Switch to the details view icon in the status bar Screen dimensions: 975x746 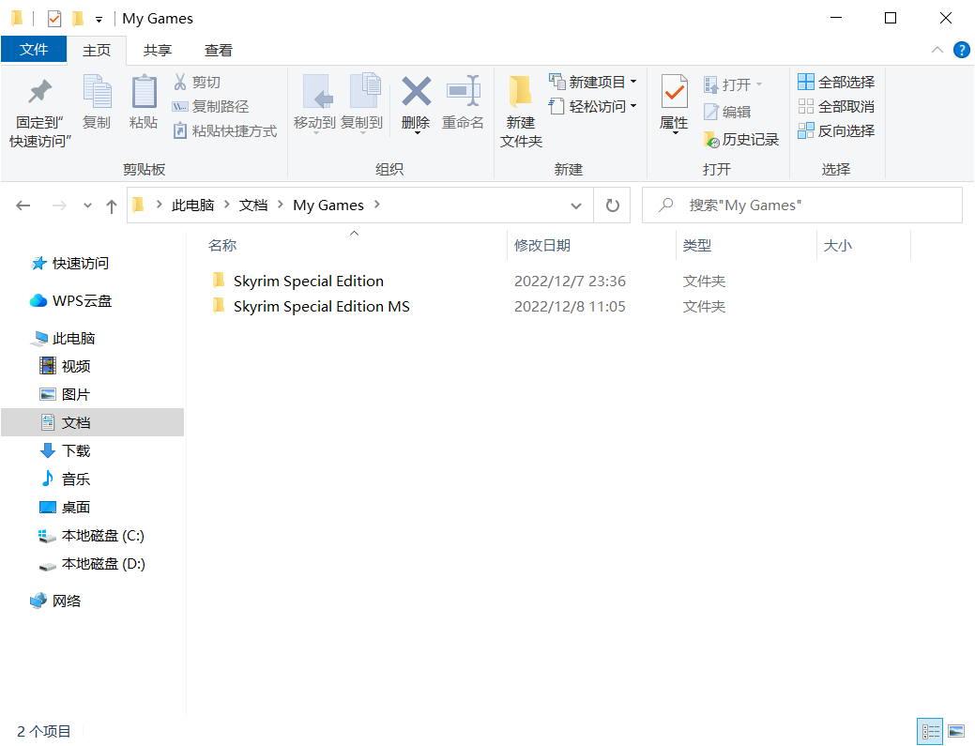tap(930, 732)
